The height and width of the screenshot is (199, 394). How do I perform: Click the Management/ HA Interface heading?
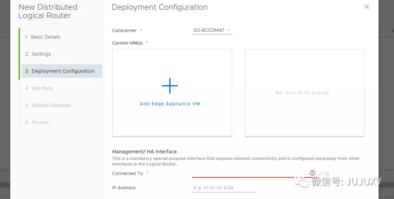point(144,152)
